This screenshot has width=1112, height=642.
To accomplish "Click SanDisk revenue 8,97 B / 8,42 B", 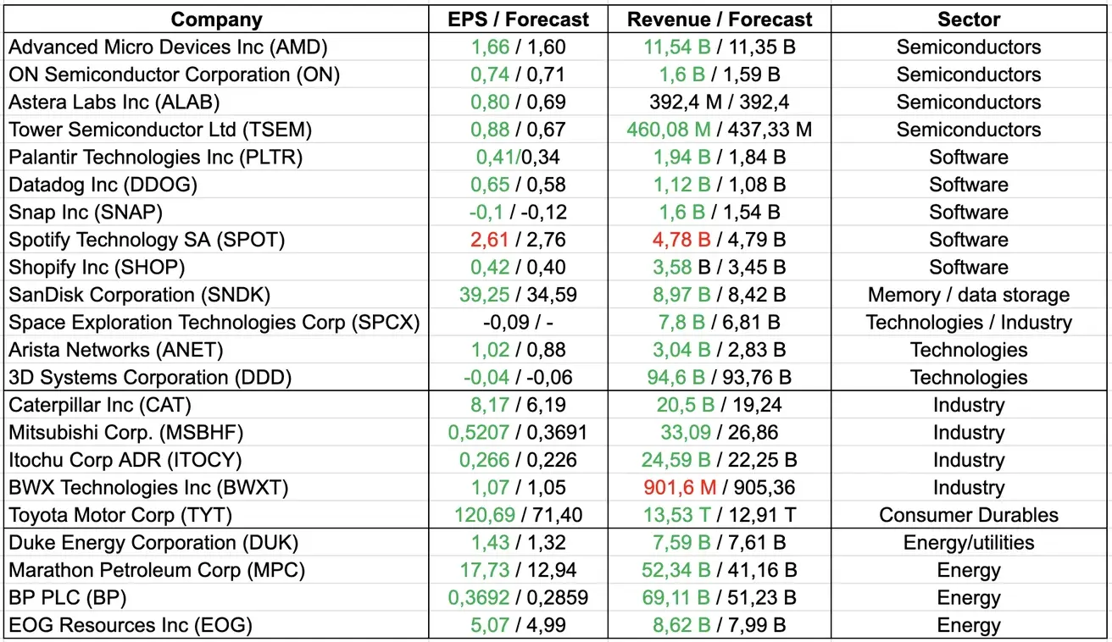I will pos(720,295).
